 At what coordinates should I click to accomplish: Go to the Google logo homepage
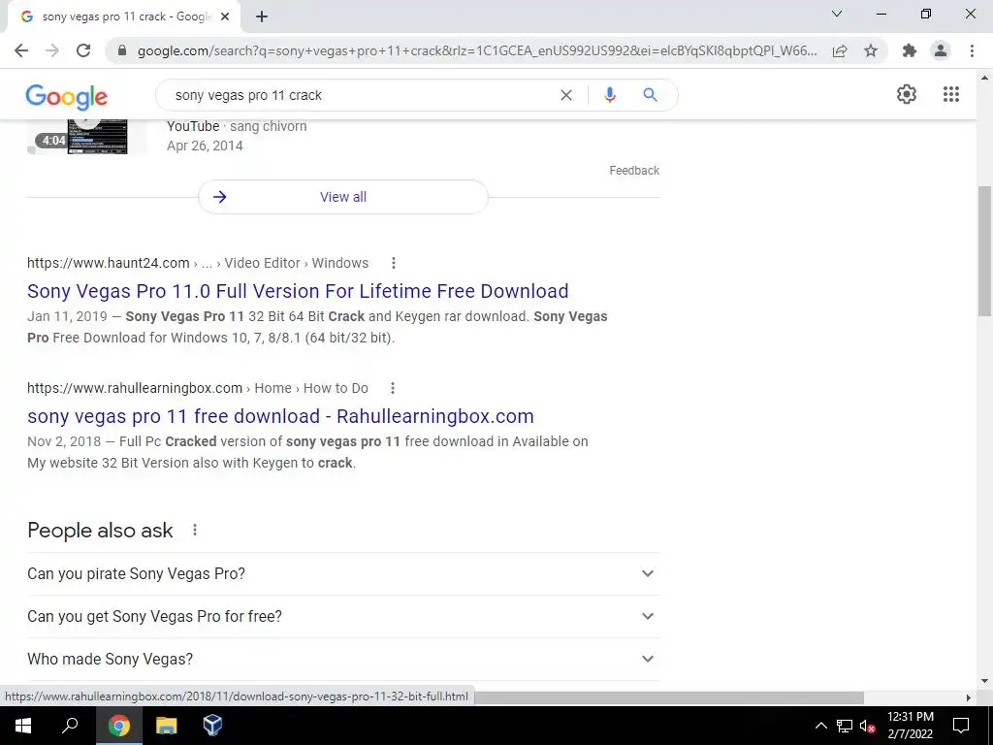(x=67, y=96)
